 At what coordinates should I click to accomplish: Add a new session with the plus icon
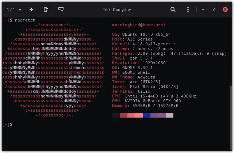pos(31,9)
